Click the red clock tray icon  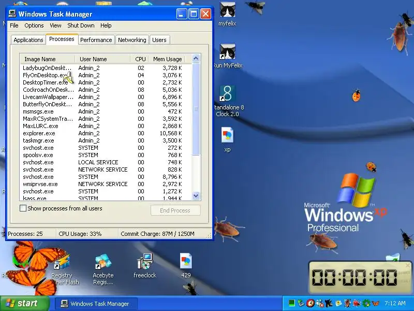pyautogui.click(x=310, y=303)
